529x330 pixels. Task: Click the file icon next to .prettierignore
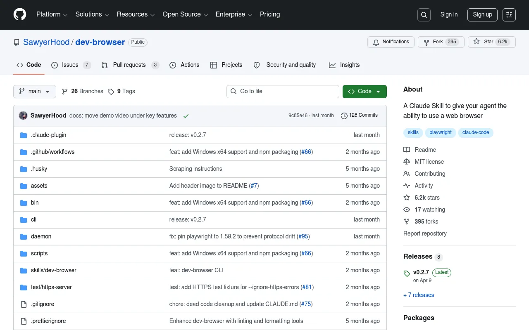[x=24, y=321]
